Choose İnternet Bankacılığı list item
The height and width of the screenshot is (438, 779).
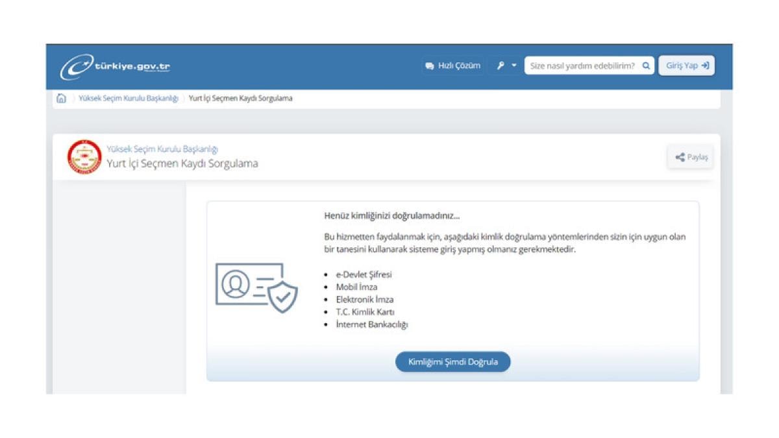point(371,324)
